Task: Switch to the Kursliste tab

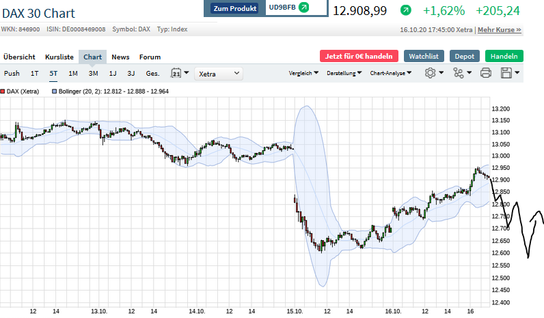Action: click(59, 57)
